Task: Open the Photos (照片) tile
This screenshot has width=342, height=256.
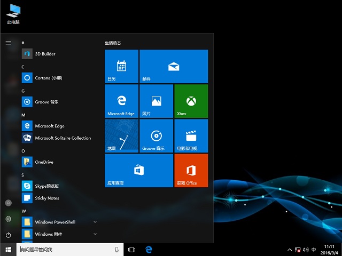Action: tap(156, 101)
